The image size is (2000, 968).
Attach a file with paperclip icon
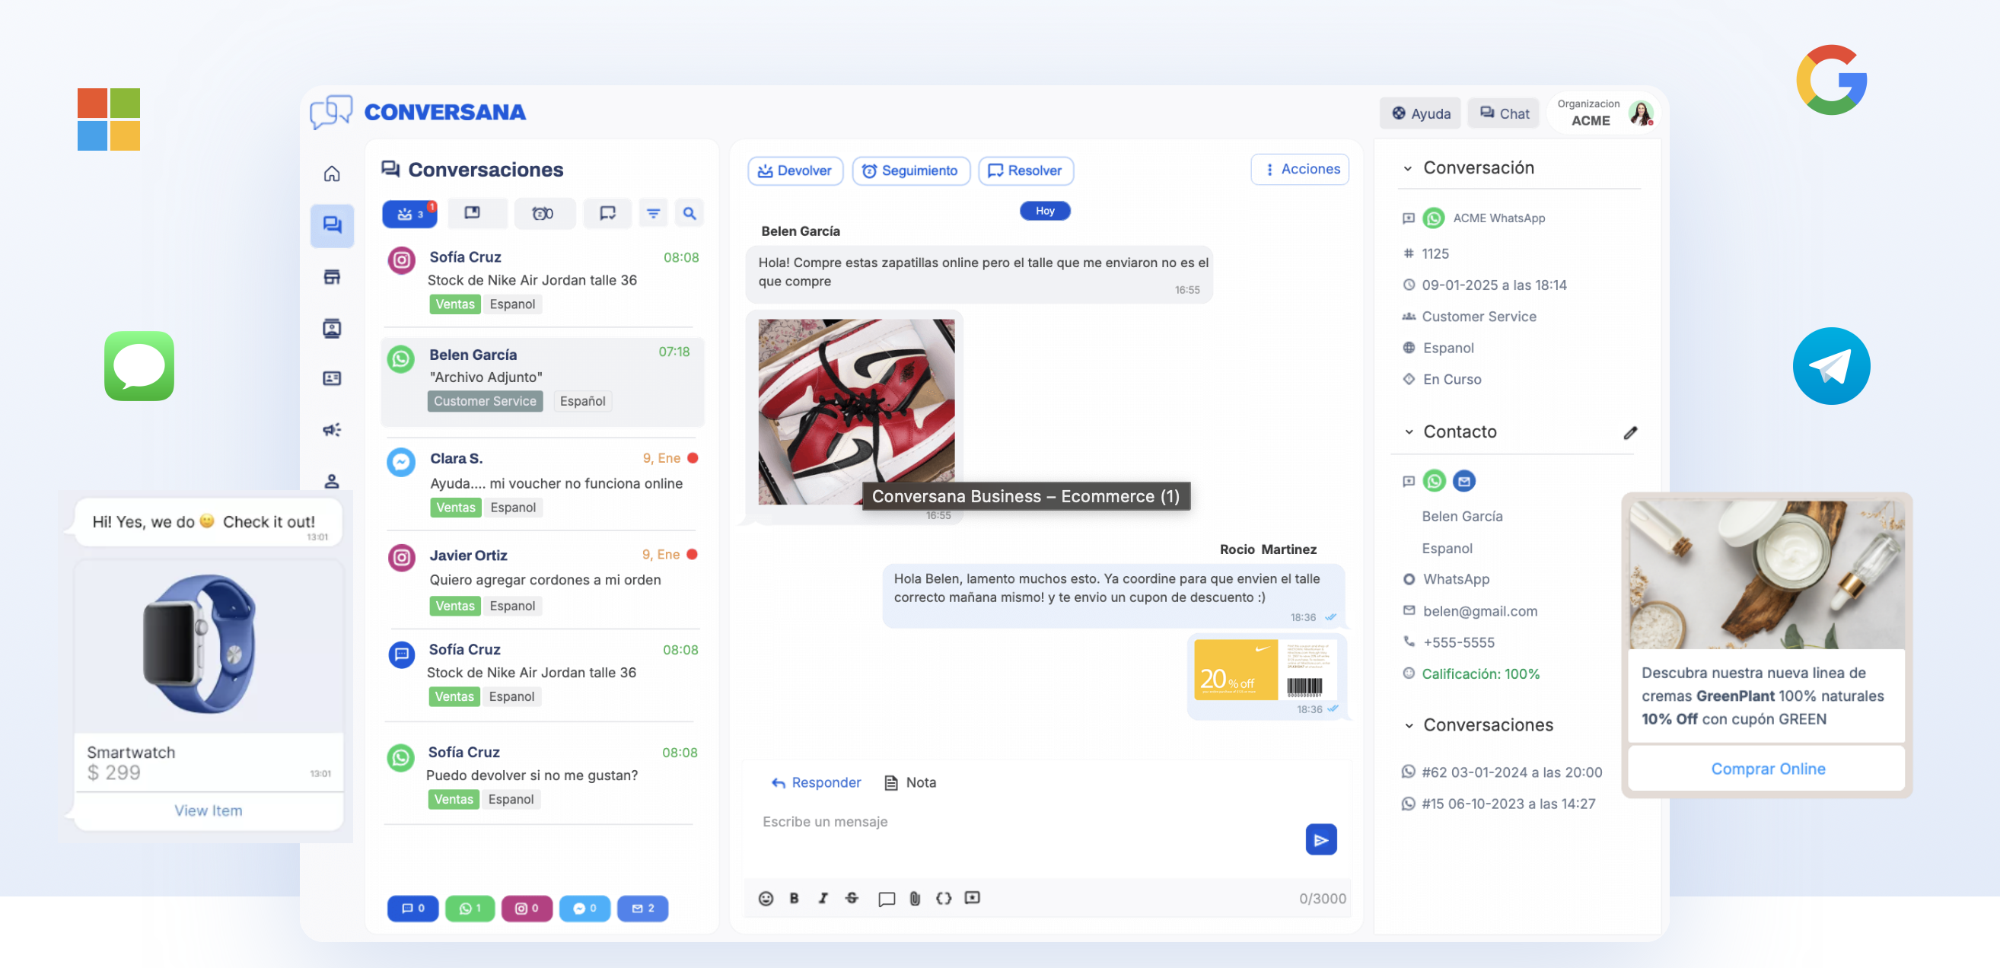pyautogui.click(x=916, y=898)
